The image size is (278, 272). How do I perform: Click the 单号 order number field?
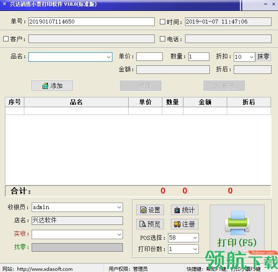91,22
